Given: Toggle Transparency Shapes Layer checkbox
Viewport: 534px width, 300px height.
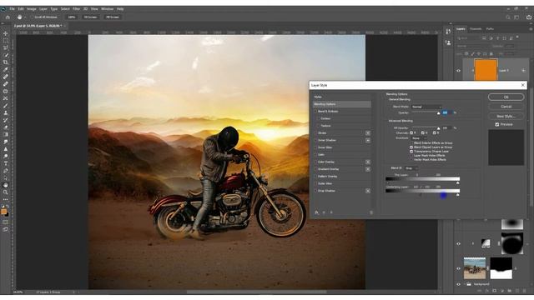Looking at the screenshot, I should 411,152.
